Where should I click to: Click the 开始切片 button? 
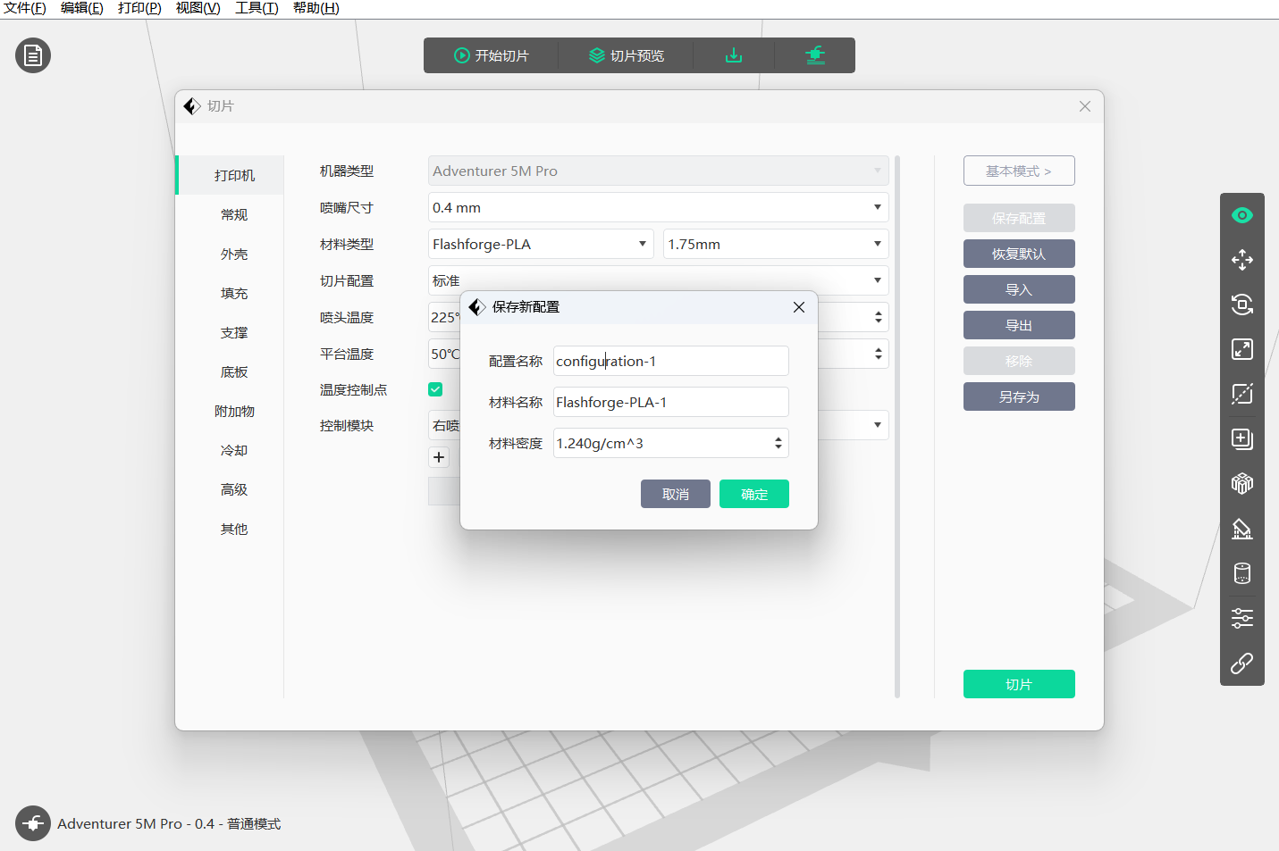point(492,55)
